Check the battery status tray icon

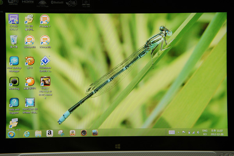click(x=189, y=132)
